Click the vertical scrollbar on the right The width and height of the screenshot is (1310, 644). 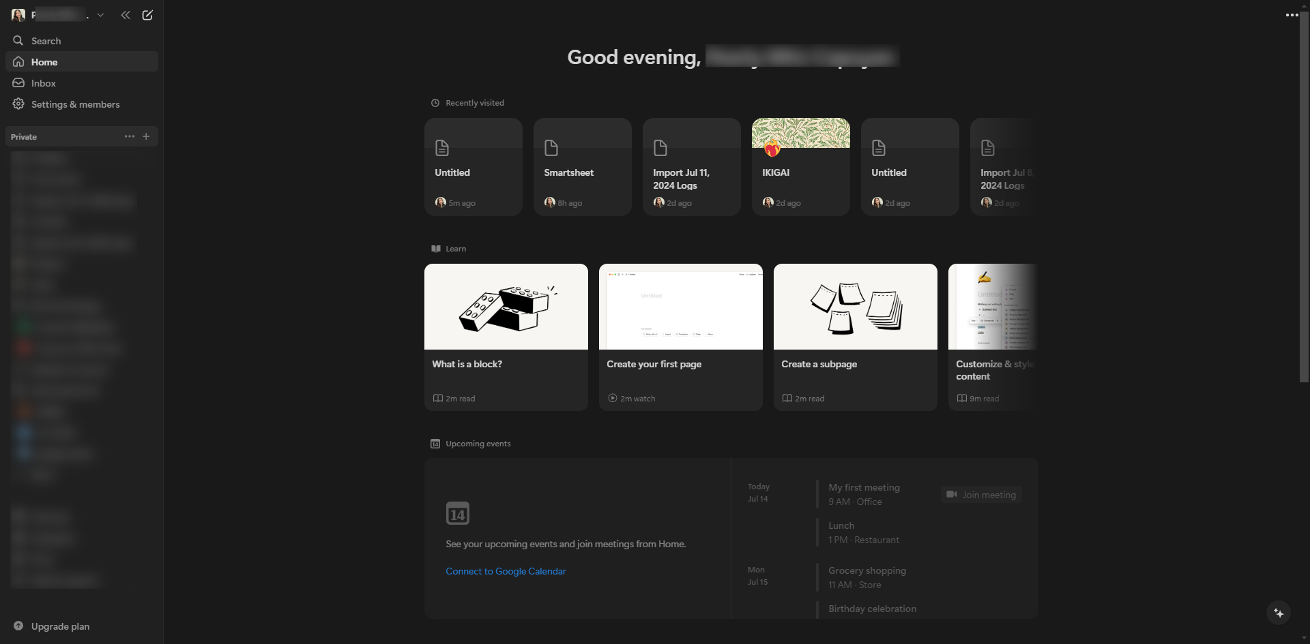[x=1304, y=198]
